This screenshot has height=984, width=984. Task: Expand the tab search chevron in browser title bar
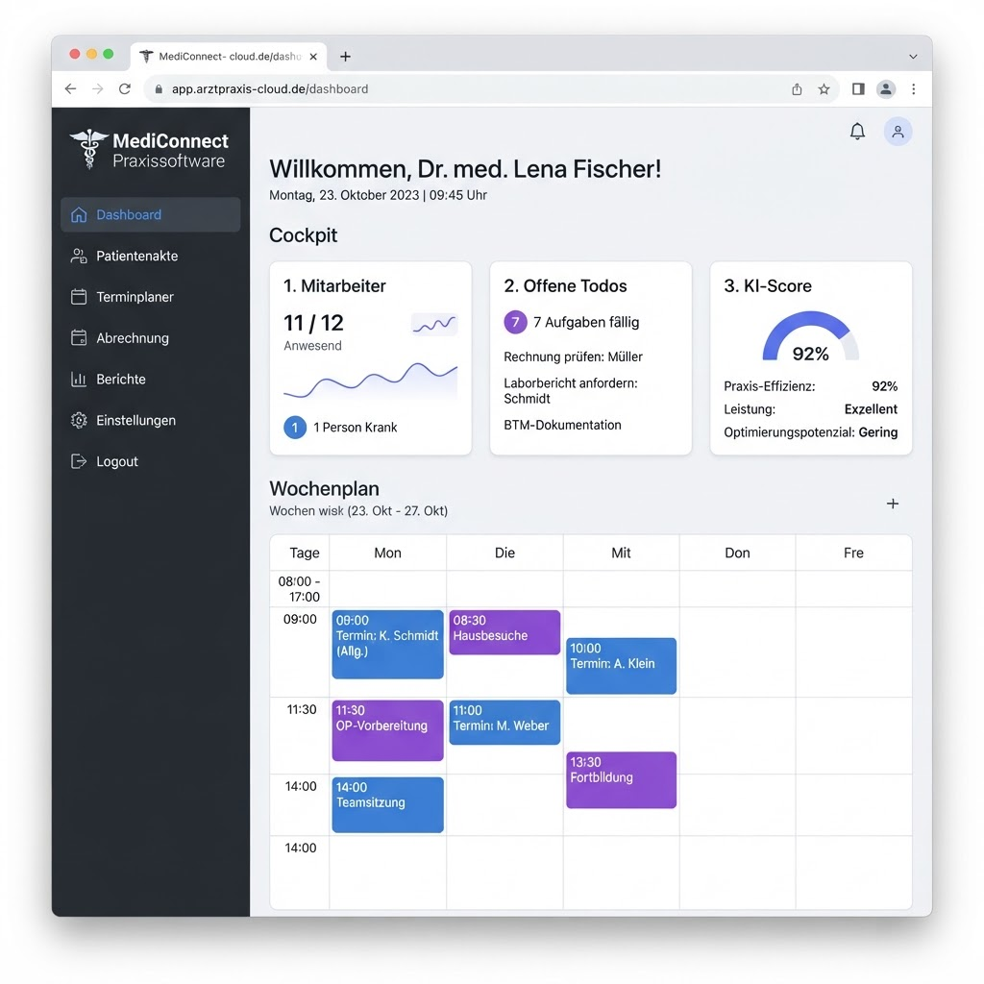click(913, 57)
